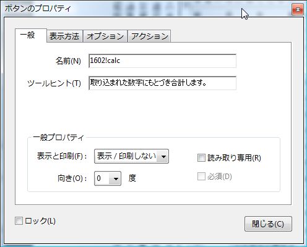Viewport: 307px width, 247px height.
Task: Click the 読み取り専用(R) label text
Action: [234, 158]
